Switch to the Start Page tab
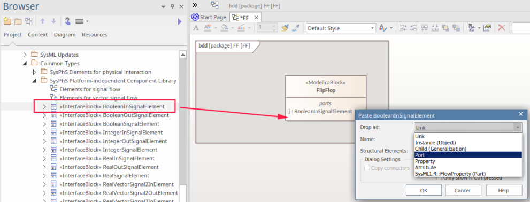The width and height of the screenshot is (530, 202). (x=209, y=17)
